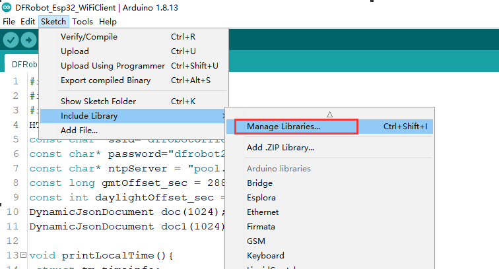Include the Esplora library

(x=330, y=198)
